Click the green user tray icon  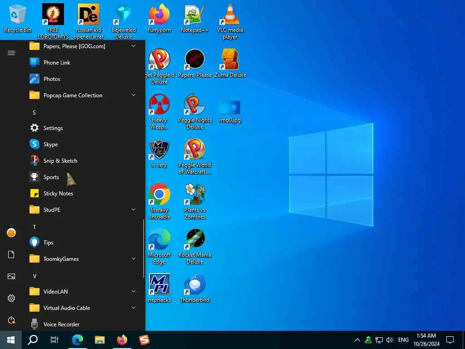pyautogui.click(x=368, y=340)
